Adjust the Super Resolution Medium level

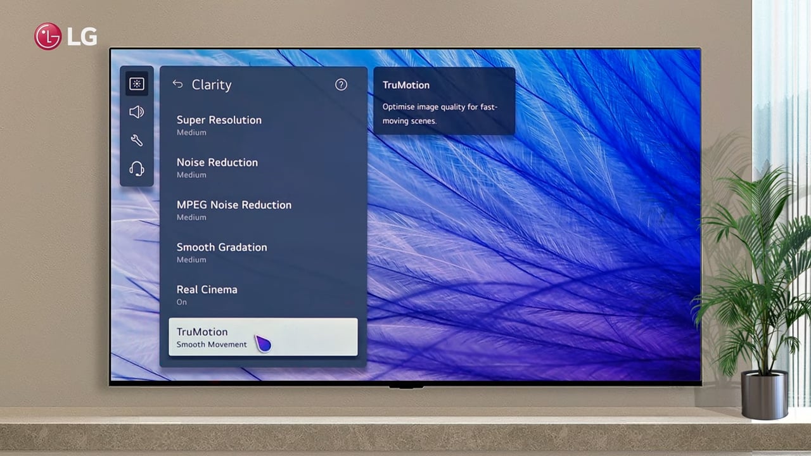tap(191, 132)
